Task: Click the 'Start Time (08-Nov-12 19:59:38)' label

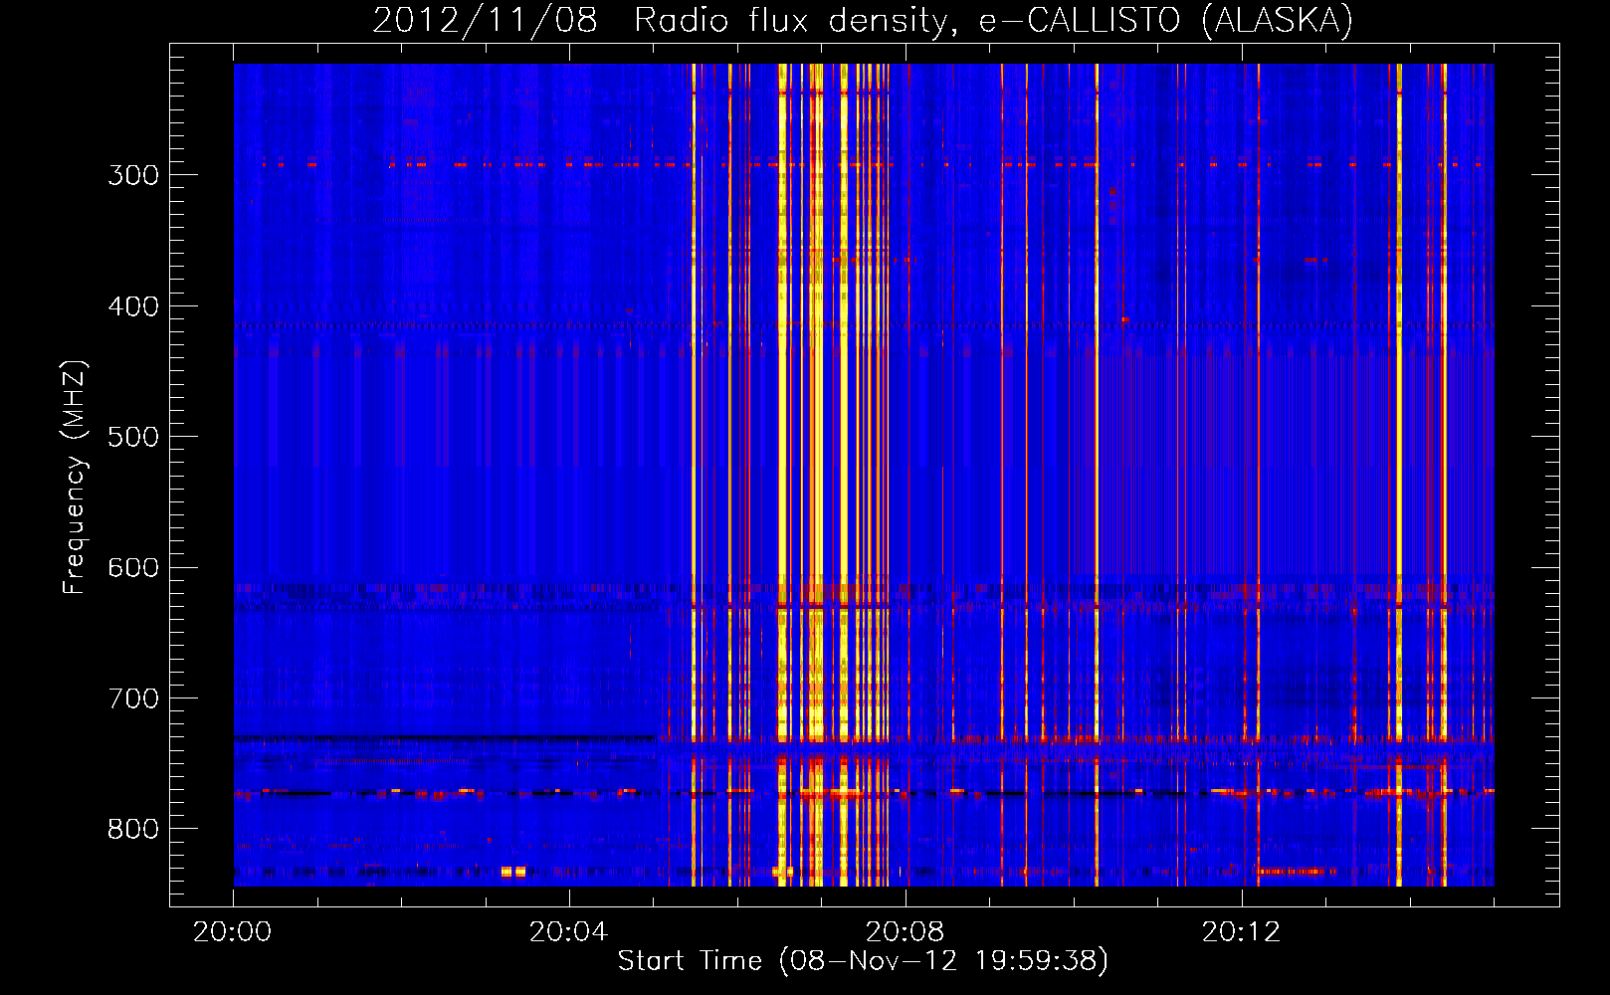Action: click(x=863, y=961)
